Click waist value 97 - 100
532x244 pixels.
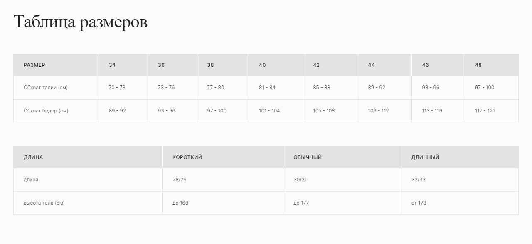pyautogui.click(x=485, y=88)
